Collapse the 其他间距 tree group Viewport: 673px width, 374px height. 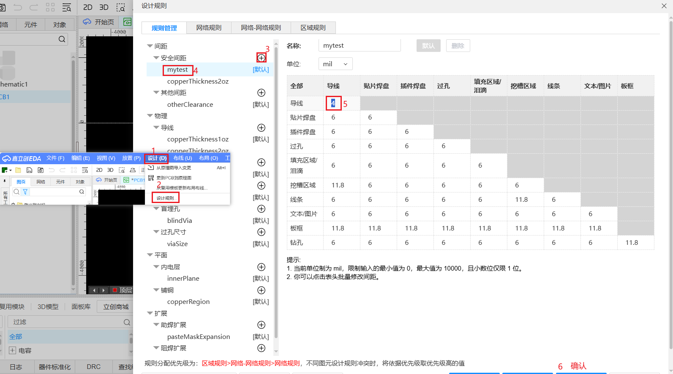[x=156, y=92]
